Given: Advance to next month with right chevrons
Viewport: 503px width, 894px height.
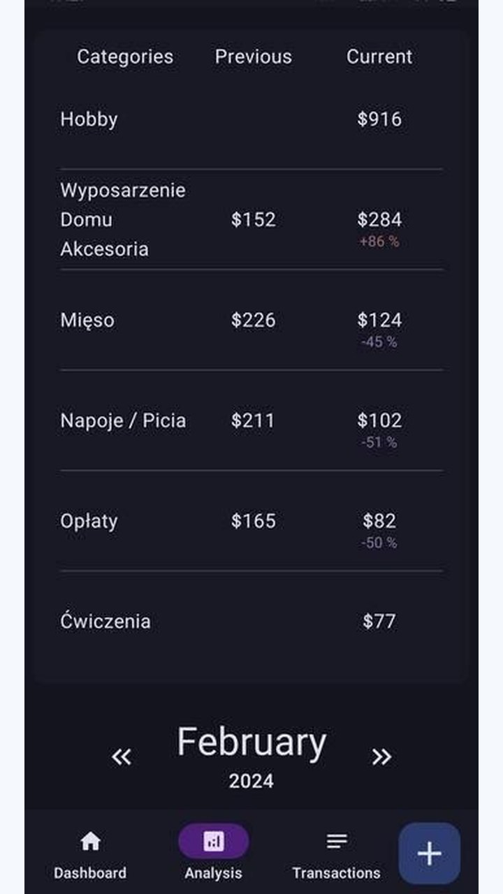Looking at the screenshot, I should (x=381, y=756).
